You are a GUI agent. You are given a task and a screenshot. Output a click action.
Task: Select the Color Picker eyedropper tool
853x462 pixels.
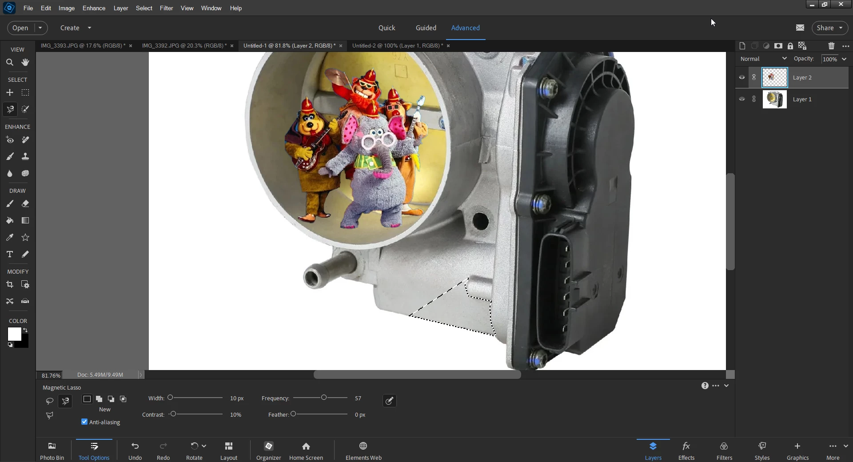click(x=9, y=238)
